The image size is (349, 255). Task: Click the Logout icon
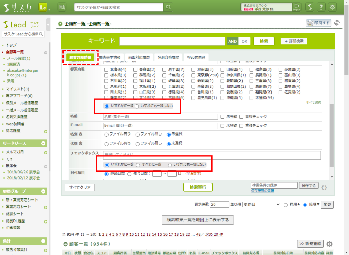click(x=297, y=7)
